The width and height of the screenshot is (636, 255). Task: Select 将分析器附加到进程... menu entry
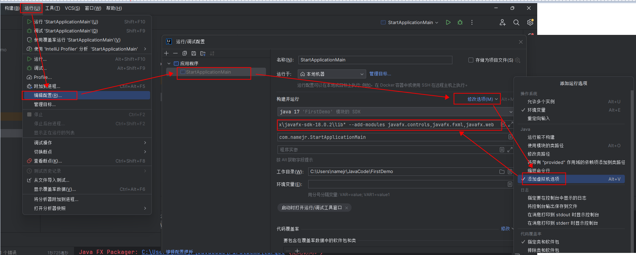(87, 199)
